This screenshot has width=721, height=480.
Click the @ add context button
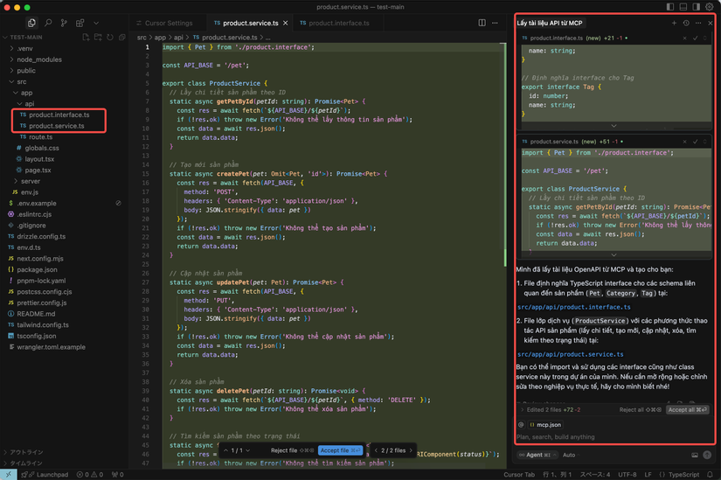click(x=521, y=425)
